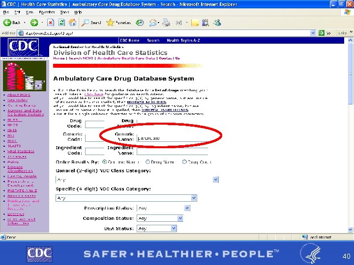
Task: Open the Site Index sidebar link
Action: [18, 100]
